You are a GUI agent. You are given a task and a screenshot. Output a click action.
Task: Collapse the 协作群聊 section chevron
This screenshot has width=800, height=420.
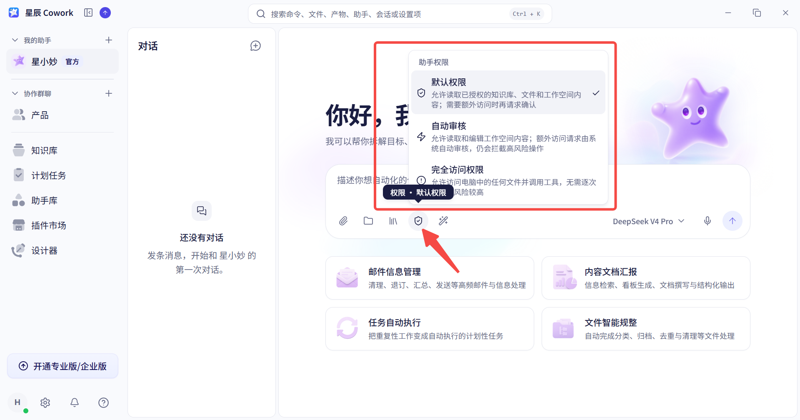pos(15,93)
